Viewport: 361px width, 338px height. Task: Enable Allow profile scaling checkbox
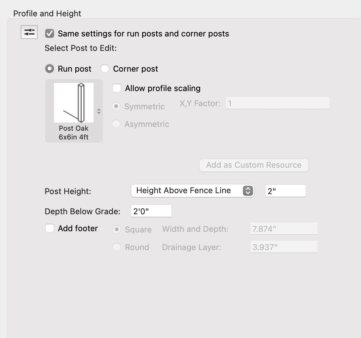point(117,88)
